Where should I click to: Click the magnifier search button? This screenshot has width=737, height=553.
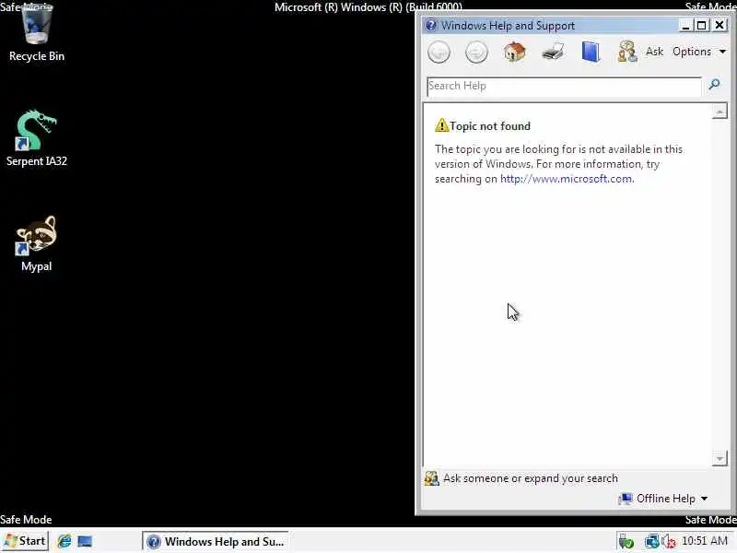click(715, 85)
